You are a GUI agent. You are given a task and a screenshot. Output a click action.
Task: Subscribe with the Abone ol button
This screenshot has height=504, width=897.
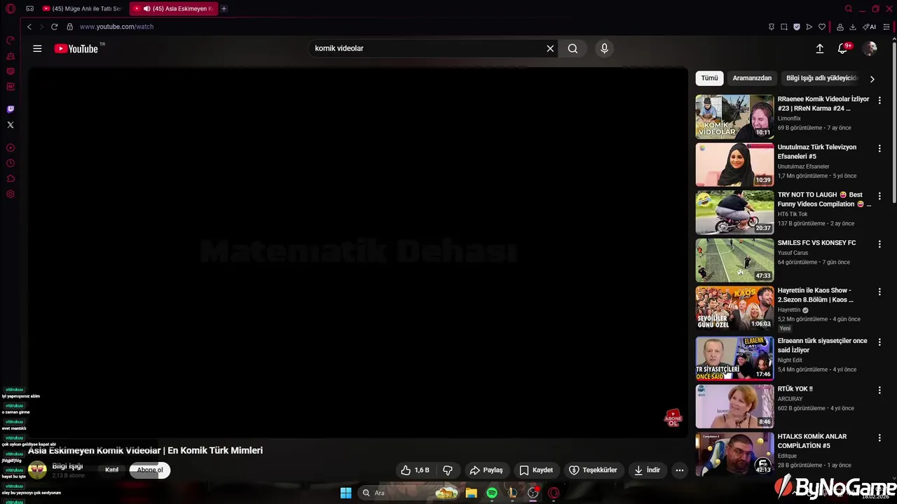(149, 470)
